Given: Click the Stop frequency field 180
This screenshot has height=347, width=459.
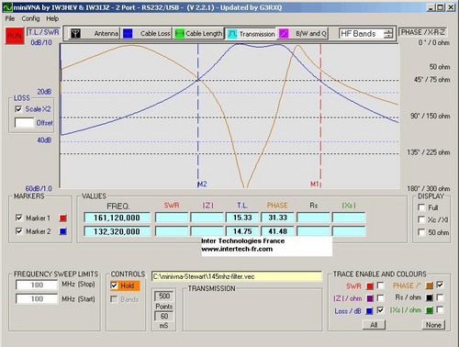Looking at the screenshot, I should (x=37, y=285).
